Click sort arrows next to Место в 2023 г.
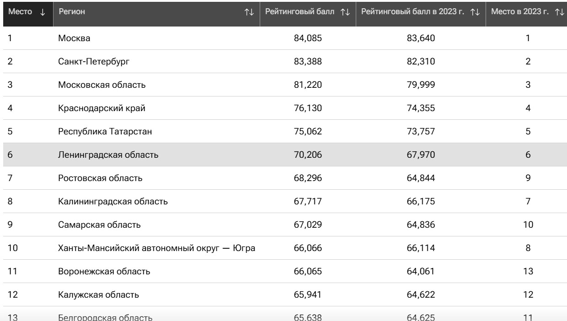 559,12
